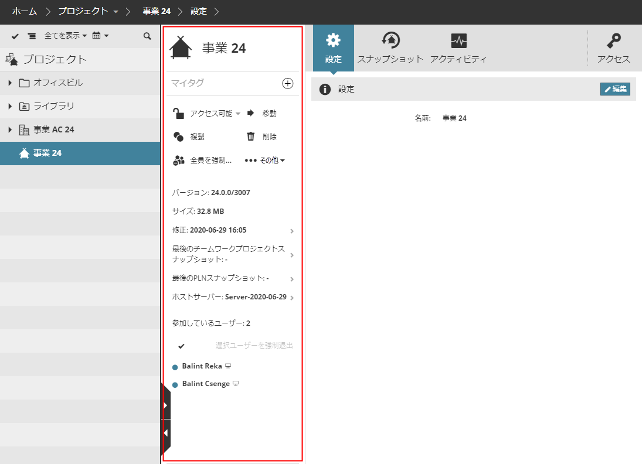Screen dimensions: 642x464
Task: Select 事業 24 project in tree
Action: tap(80, 153)
